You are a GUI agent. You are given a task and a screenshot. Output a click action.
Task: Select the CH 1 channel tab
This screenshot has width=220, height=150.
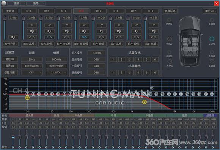click(29, 11)
